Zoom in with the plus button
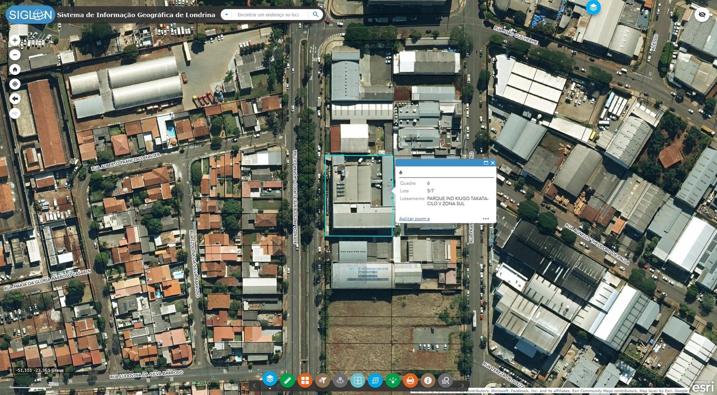The height and width of the screenshot is (395, 717). (x=15, y=40)
